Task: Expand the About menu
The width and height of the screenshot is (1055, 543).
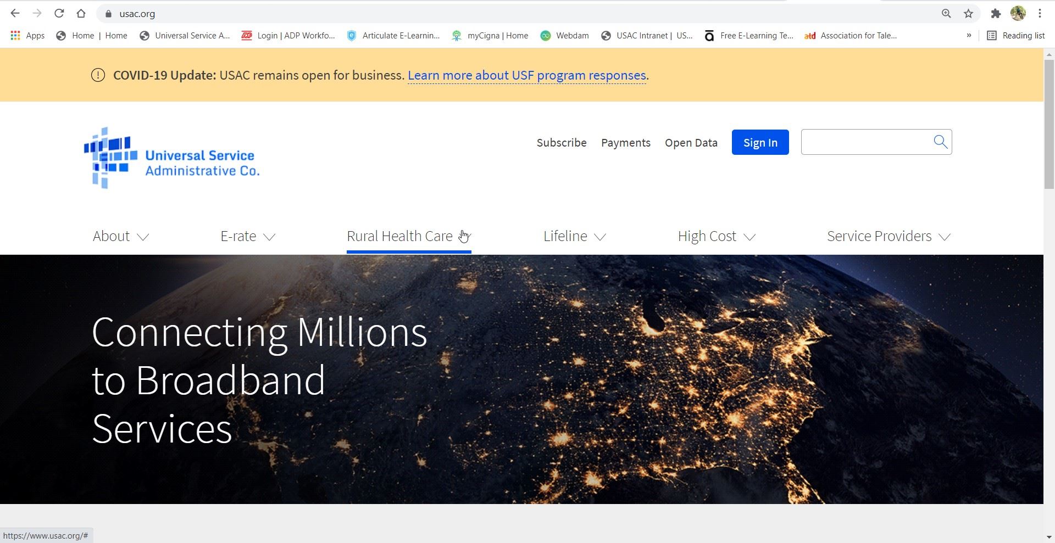Action: pyautogui.click(x=121, y=236)
